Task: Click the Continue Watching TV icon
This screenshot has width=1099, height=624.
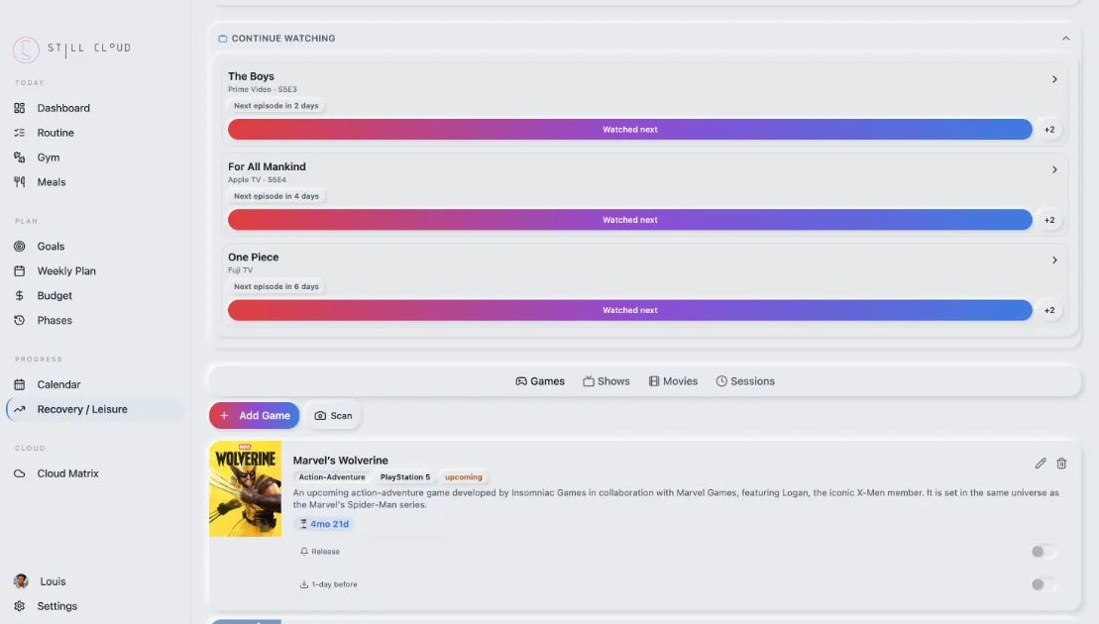Action: [223, 39]
